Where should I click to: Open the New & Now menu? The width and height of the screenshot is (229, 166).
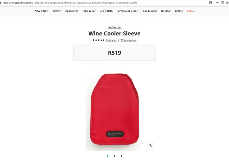pos(42,11)
